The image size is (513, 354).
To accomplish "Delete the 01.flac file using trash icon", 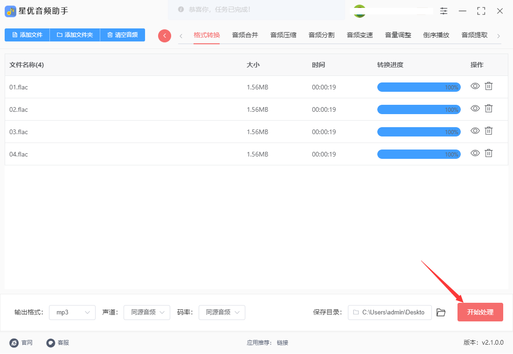I will click(x=488, y=86).
